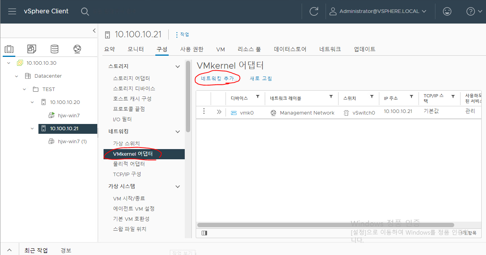Switch to the VM tab

[x=220, y=49]
